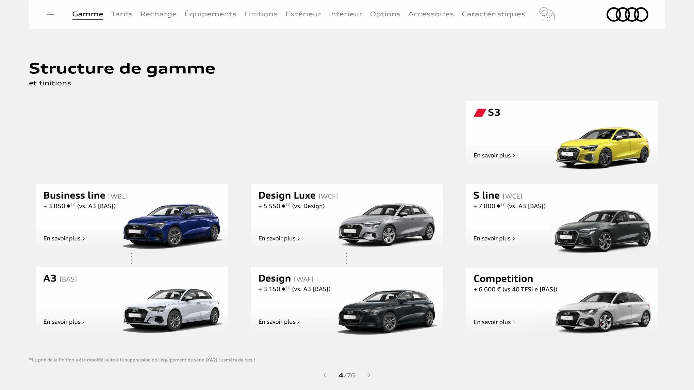Click the 'Structure de gamme' heading
694x390 pixels.
pyautogui.click(x=122, y=68)
